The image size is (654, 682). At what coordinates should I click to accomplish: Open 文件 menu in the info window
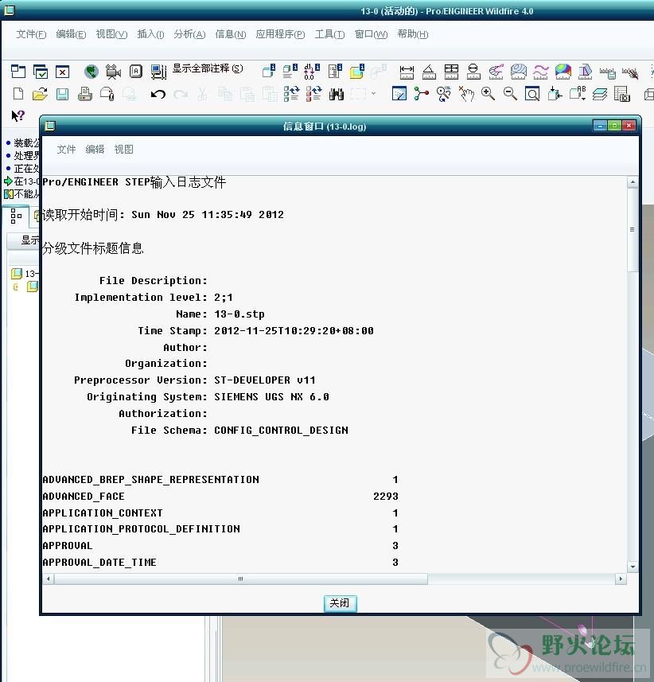66,150
